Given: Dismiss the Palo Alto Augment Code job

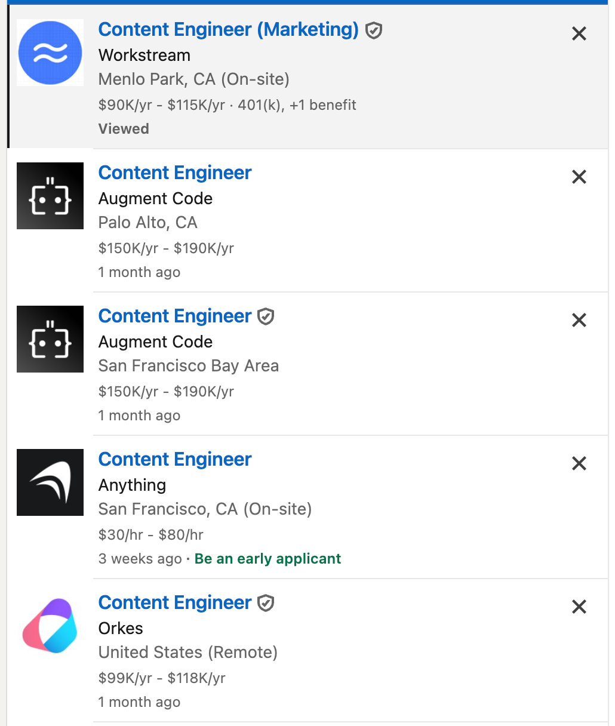Looking at the screenshot, I should click(x=579, y=177).
